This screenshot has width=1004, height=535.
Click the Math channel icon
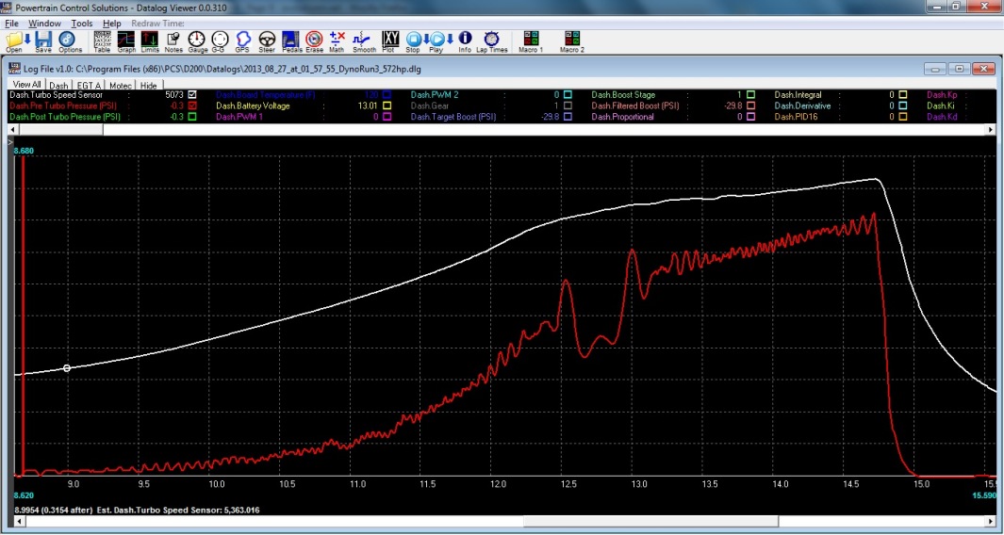pyautogui.click(x=337, y=40)
